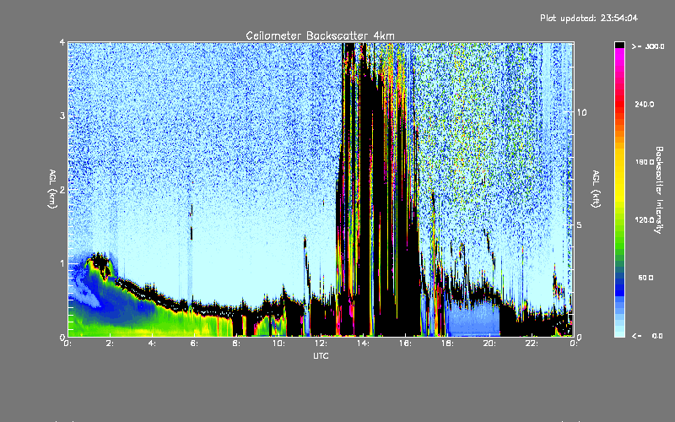Screen dimensions: 675x422
Task: Click the "18:" hour tick label
Action: tap(447, 344)
